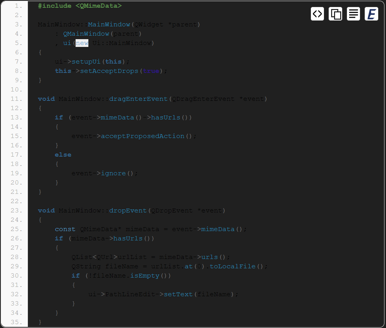Click 'urls' method on line 28
The image size is (386, 328).
(210, 257)
